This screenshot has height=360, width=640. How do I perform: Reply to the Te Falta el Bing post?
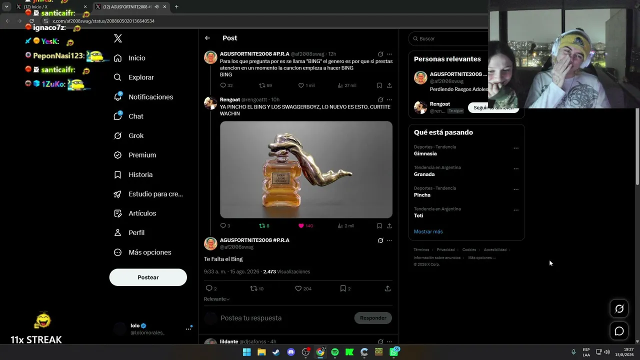[x=209, y=288]
